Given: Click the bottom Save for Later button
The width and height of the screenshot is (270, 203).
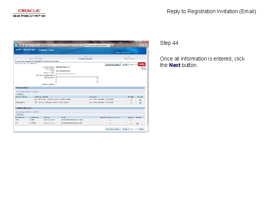Looking at the screenshot, I should click(x=112, y=129).
